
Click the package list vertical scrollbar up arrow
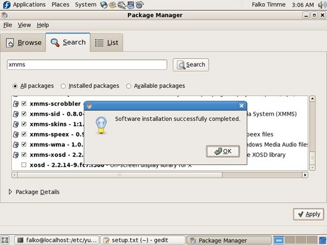[312, 98]
